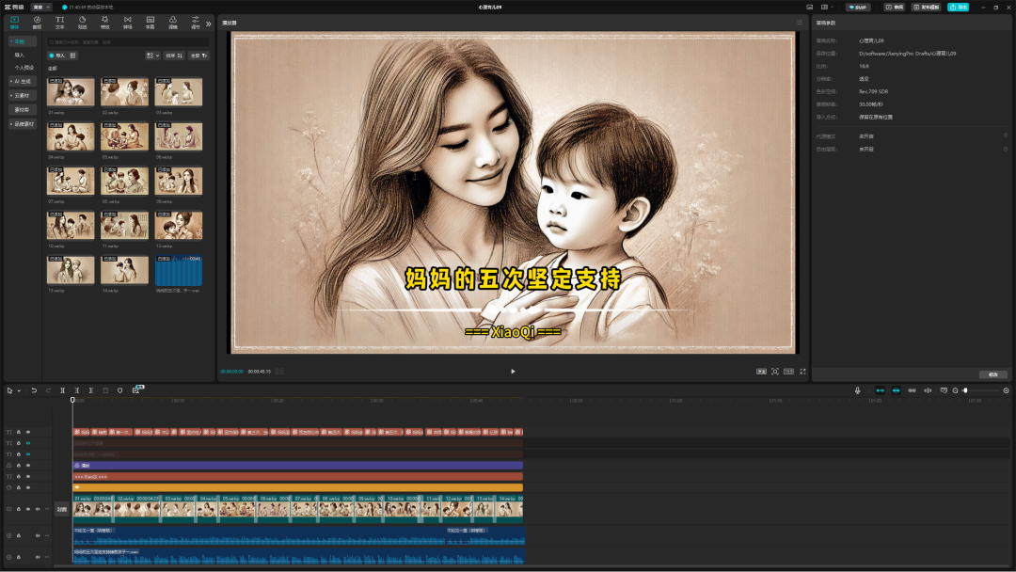
Task: Open the Effects (特效) tab
Action: (x=105, y=23)
